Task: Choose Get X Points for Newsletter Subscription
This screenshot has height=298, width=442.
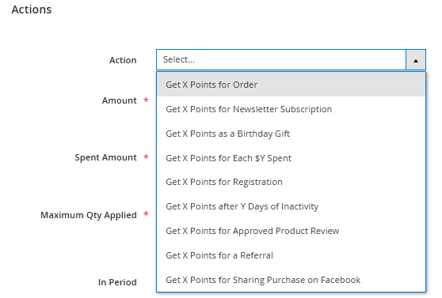Action: [x=291, y=109]
